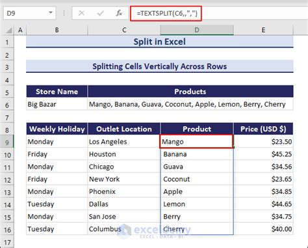The image size is (308, 248).
Task: Click the '$34.85' price cell
Action: tap(263, 191)
